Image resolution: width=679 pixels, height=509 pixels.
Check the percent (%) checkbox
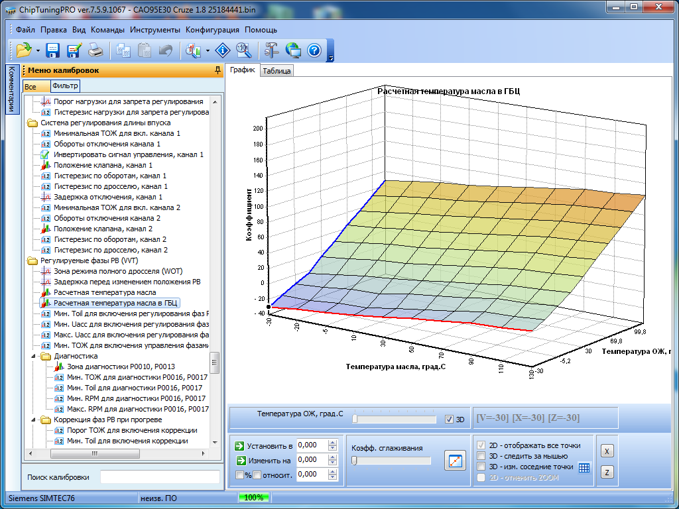[x=240, y=475]
